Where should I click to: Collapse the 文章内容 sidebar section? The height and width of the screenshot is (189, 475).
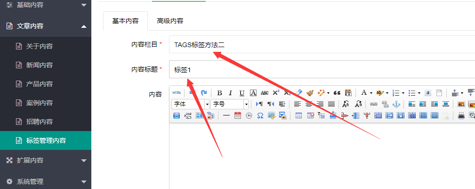(45, 26)
